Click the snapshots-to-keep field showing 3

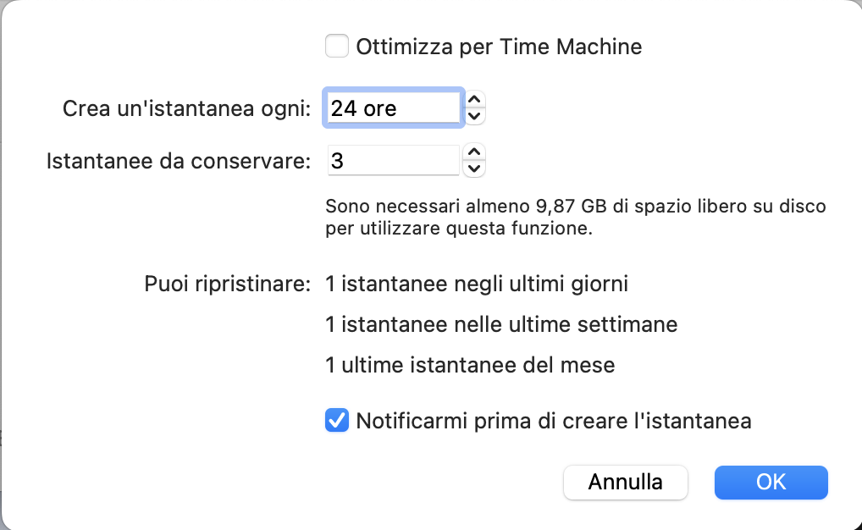(393, 160)
